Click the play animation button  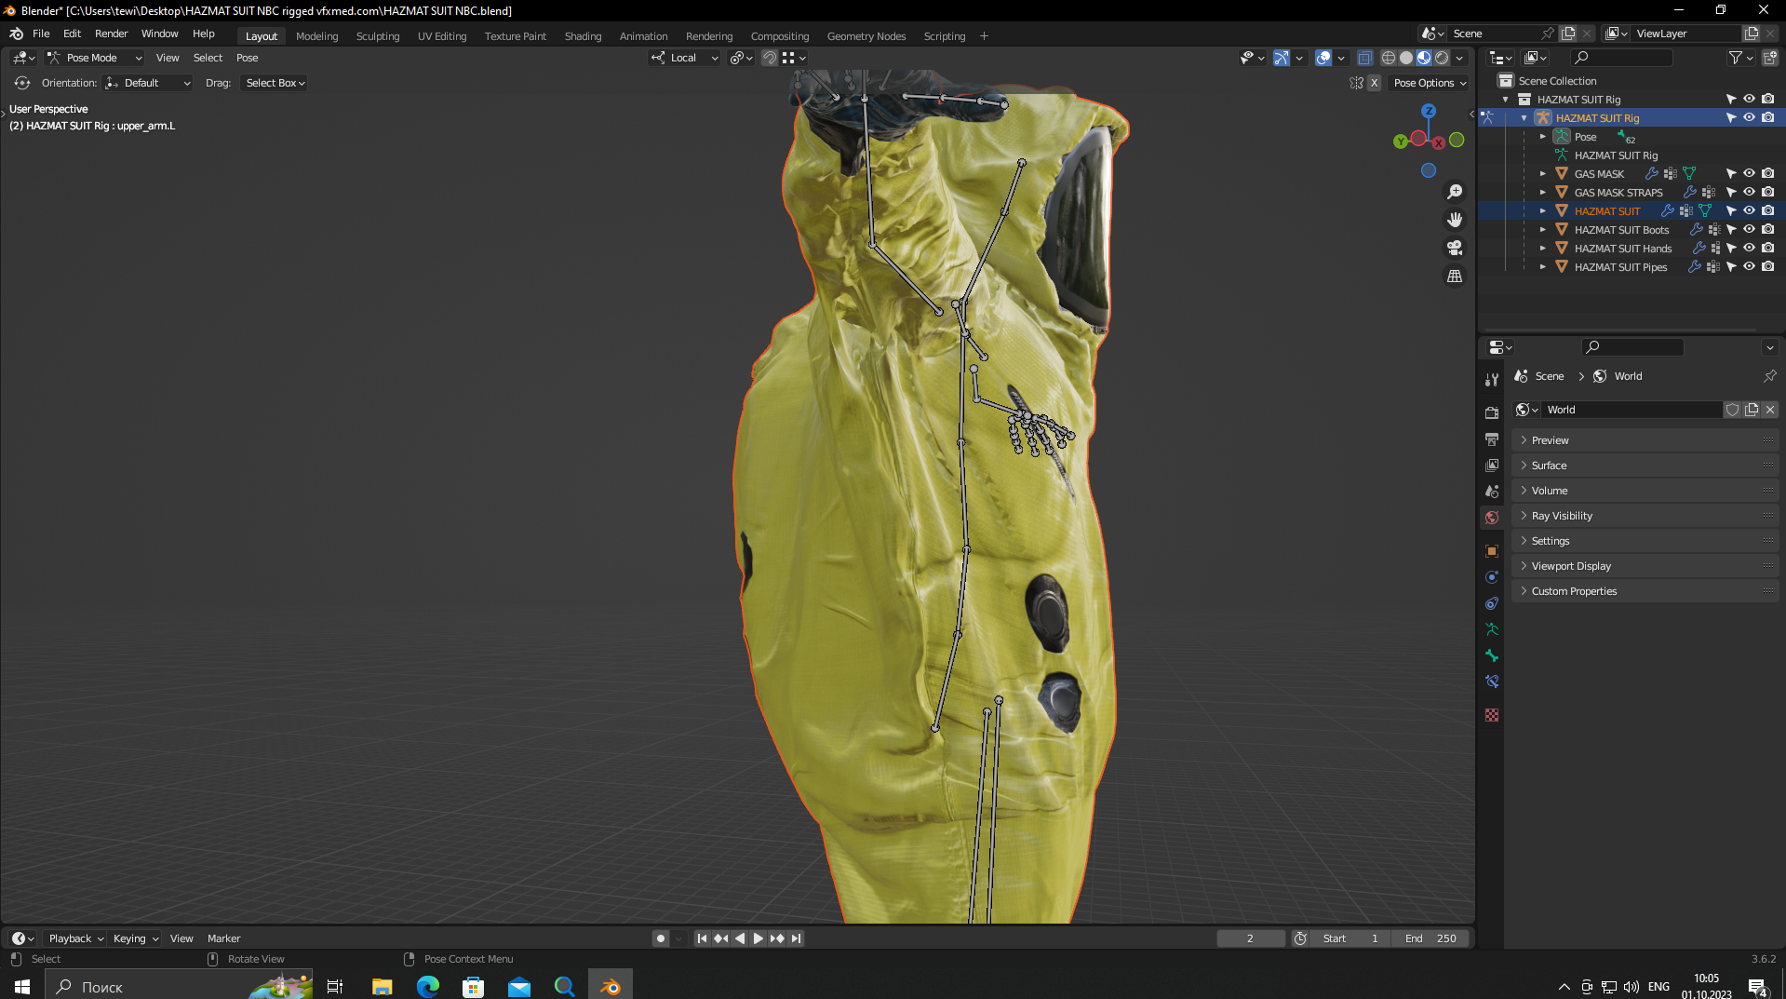[x=758, y=938]
